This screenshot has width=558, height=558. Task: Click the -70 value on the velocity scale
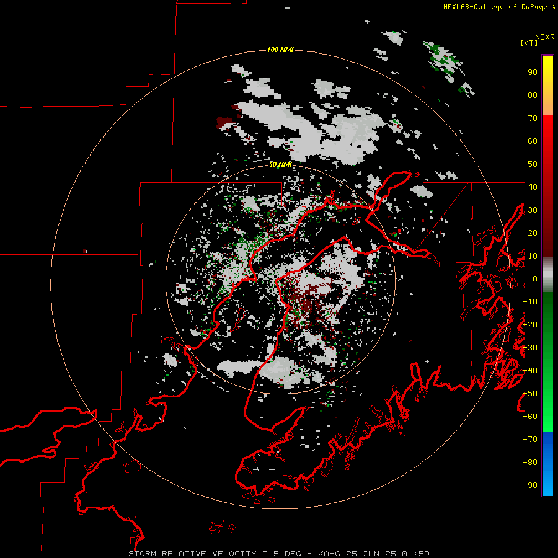tap(530, 440)
